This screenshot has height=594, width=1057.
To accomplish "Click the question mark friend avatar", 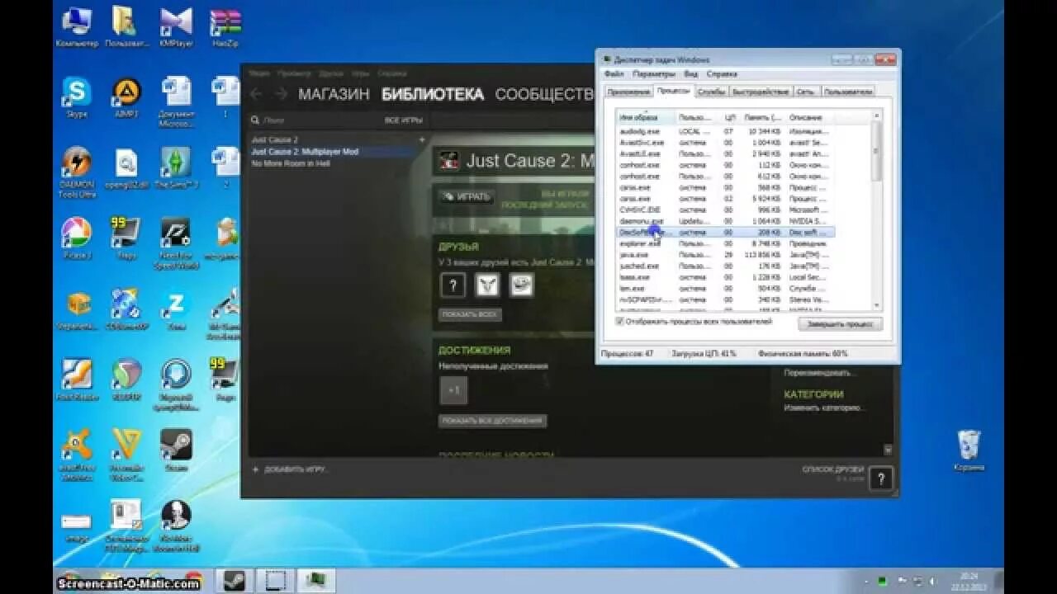I will 453,285.
